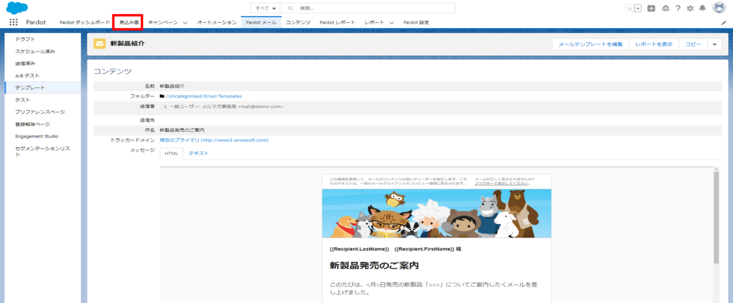Click the animal characters banner image
This screenshot has height=303, width=733.
point(437,213)
